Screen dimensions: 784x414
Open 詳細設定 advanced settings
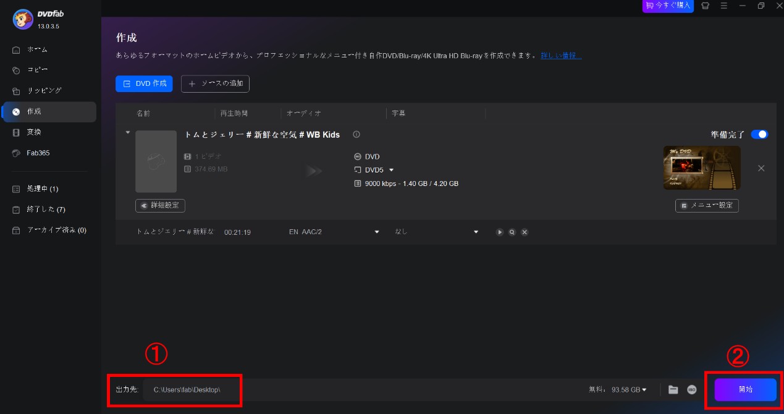pos(160,205)
